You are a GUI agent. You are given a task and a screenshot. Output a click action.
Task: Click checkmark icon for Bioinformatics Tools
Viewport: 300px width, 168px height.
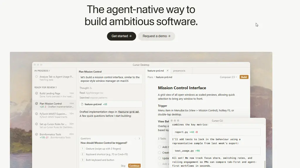coord(37,134)
